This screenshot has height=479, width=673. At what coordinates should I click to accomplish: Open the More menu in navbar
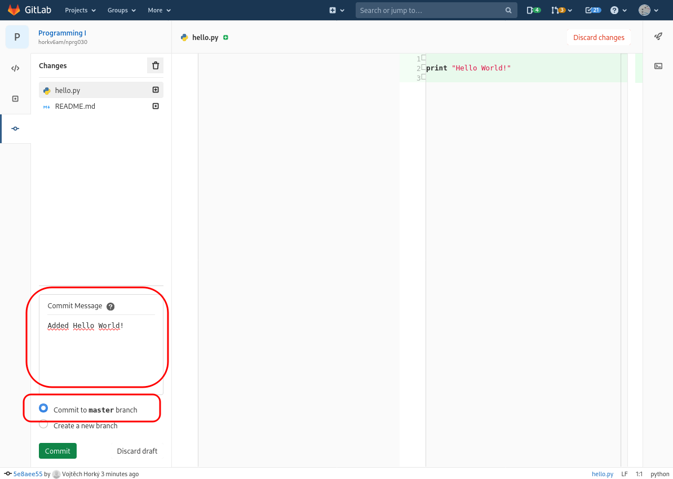159,10
